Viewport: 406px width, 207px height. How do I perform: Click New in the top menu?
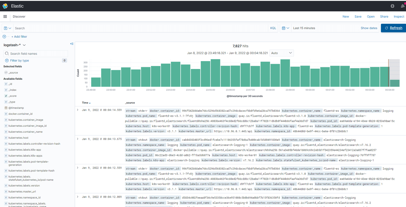346,17
